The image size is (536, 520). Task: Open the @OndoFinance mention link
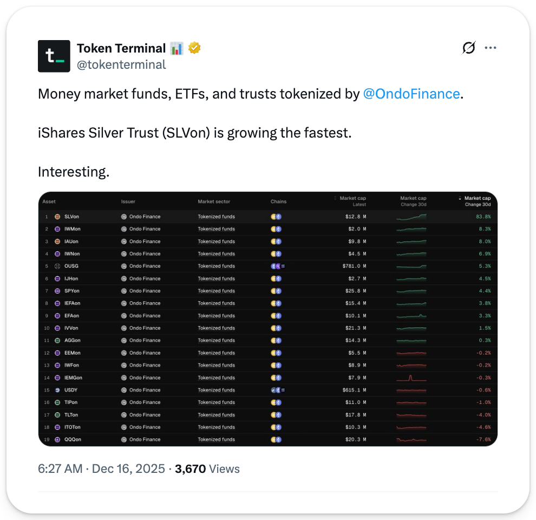click(411, 94)
